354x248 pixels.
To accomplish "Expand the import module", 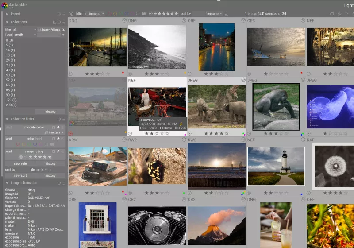I will [7, 14].
